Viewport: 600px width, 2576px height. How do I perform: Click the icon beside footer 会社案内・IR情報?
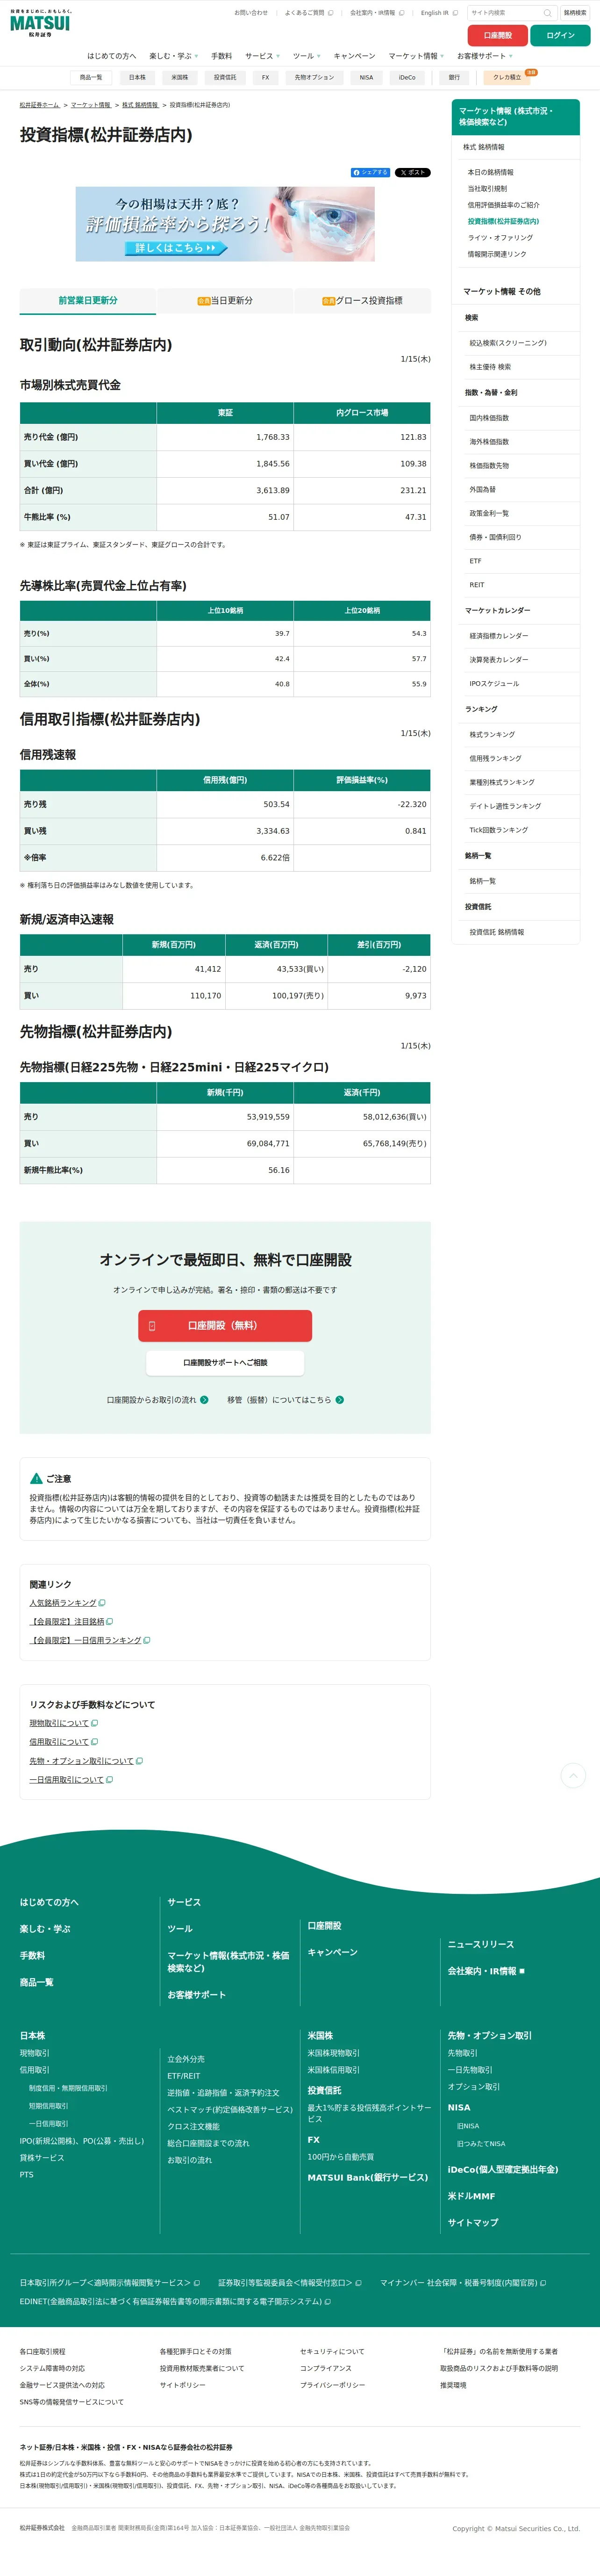pos(522,1971)
